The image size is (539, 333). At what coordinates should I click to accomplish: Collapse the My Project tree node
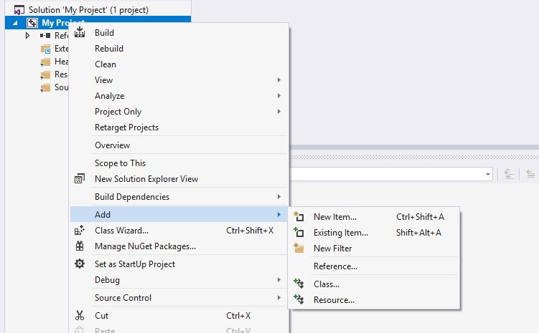[x=15, y=24]
